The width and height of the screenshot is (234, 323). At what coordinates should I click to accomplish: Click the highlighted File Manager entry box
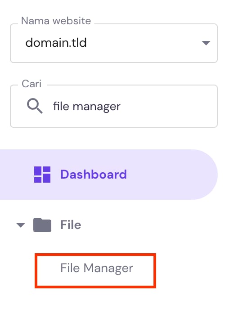coord(95,271)
